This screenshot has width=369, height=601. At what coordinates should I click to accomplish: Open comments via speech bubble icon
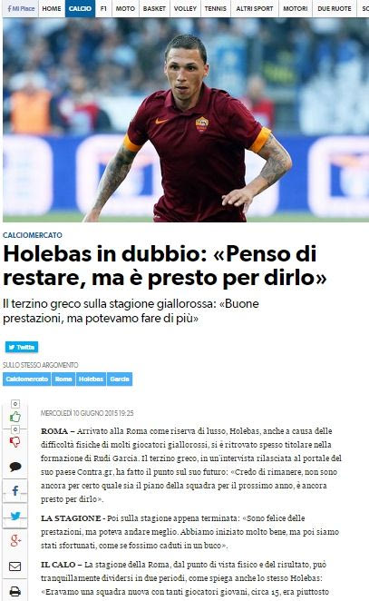click(x=15, y=467)
